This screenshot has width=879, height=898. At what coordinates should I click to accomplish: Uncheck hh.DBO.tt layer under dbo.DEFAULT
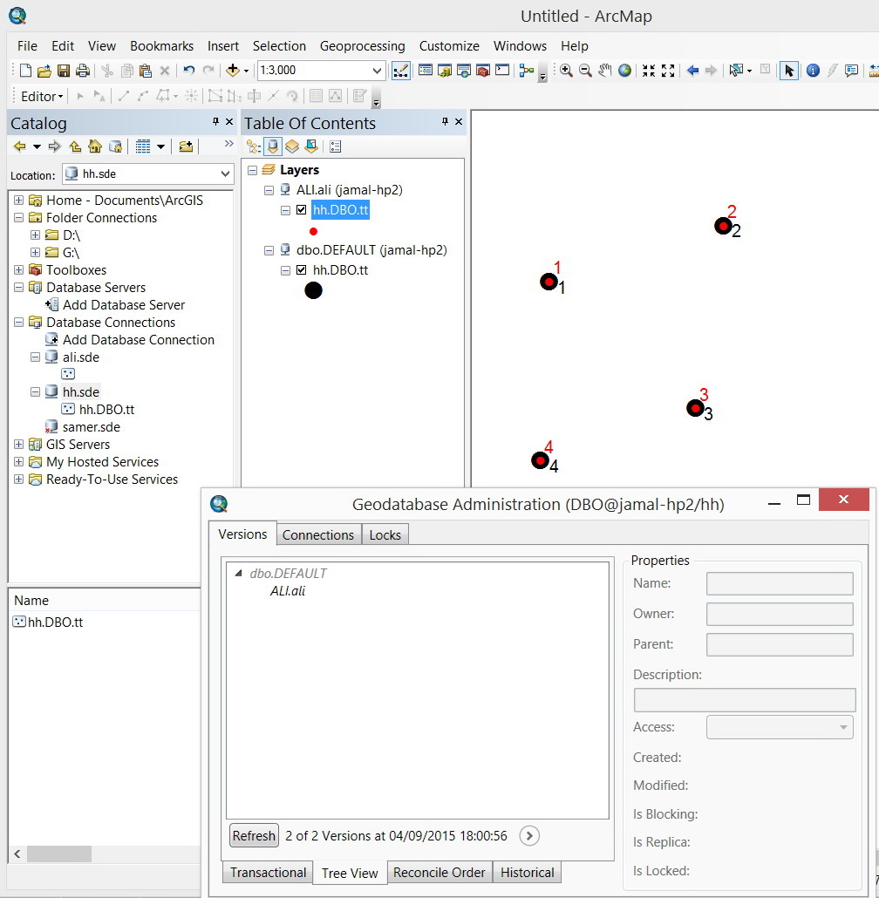(x=301, y=270)
